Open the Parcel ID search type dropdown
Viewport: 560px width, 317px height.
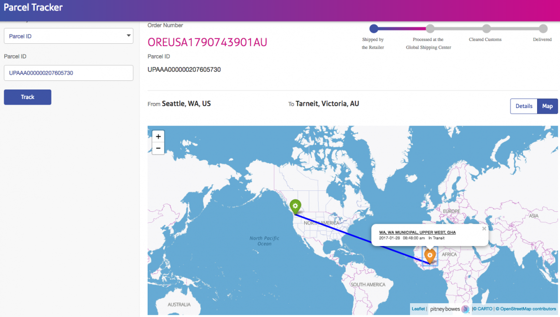coord(69,36)
